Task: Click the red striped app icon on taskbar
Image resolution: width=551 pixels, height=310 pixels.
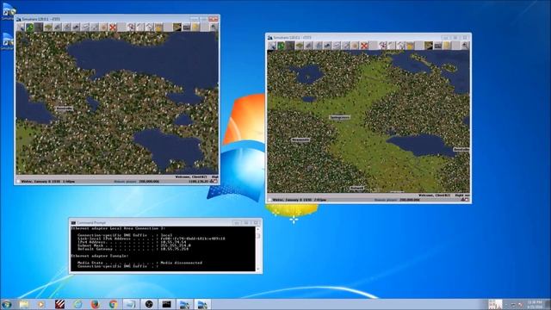Action: point(59,304)
